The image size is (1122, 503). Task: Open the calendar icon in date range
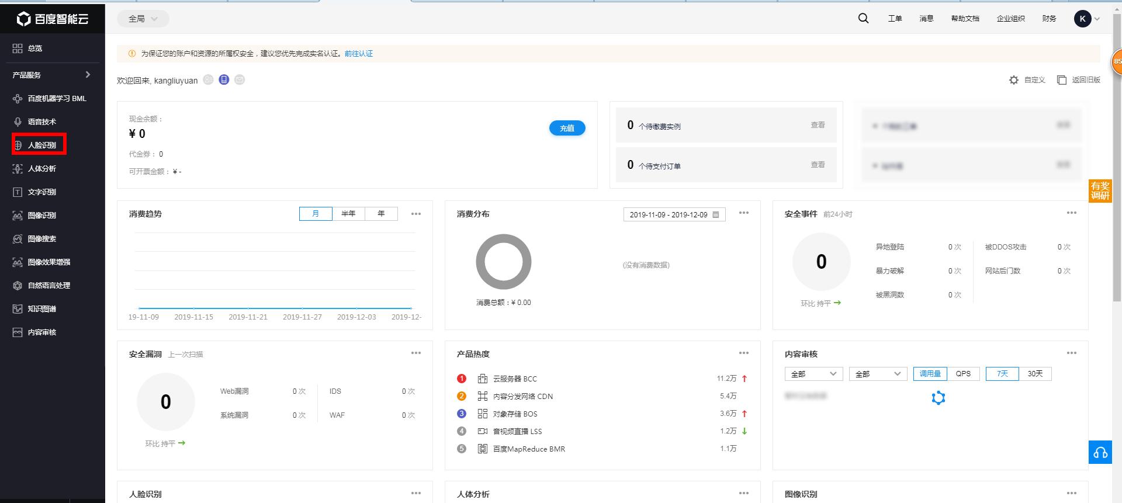(716, 214)
